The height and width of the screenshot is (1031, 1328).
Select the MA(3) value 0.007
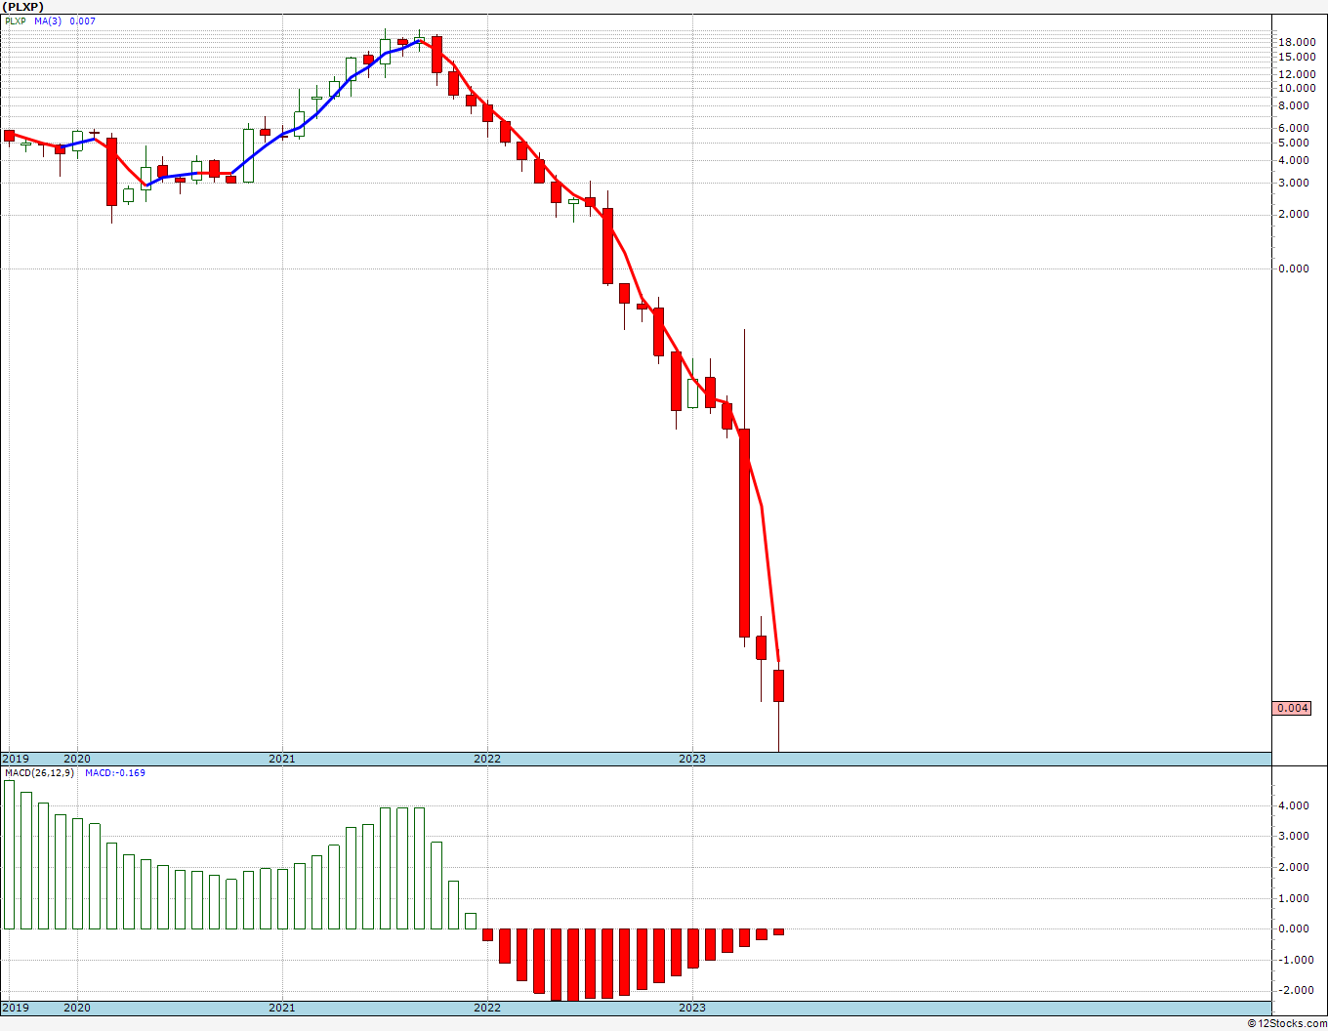(x=83, y=21)
